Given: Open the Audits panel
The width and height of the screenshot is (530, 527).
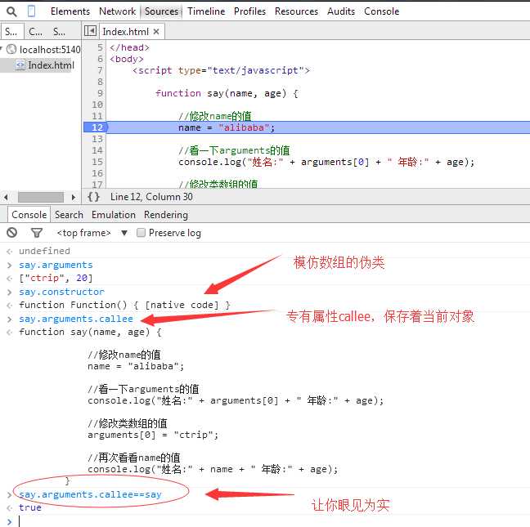Looking at the screenshot, I should coord(341,11).
